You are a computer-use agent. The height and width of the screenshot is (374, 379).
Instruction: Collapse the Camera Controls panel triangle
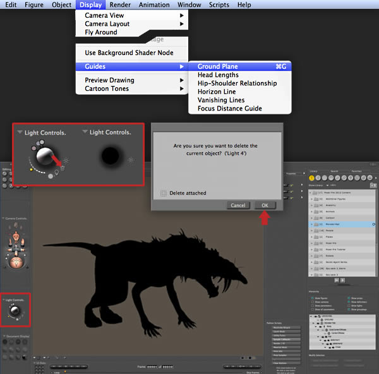pos(3,219)
